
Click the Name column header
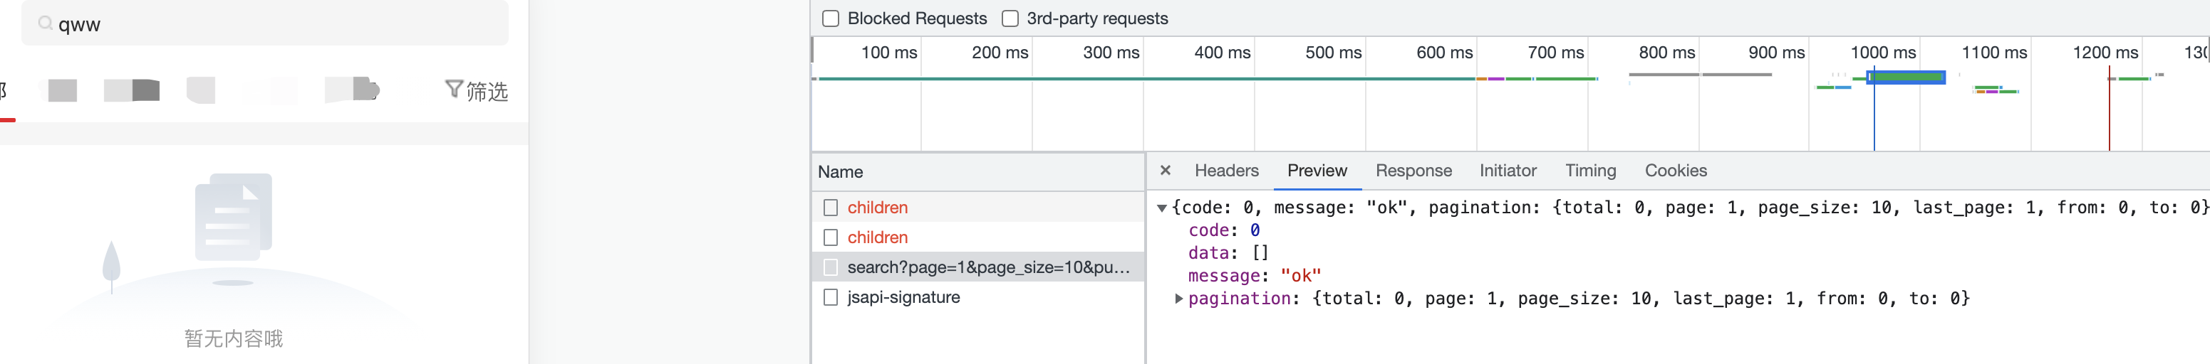pyautogui.click(x=841, y=172)
